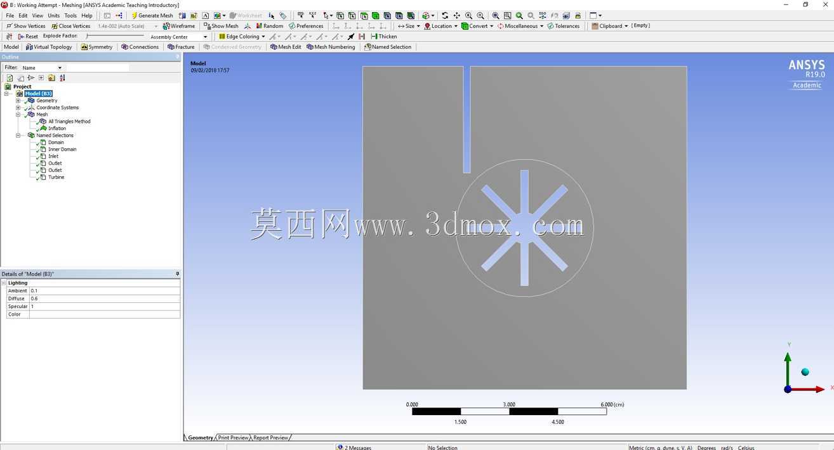Choose the Vertex selection filter

click(340, 15)
